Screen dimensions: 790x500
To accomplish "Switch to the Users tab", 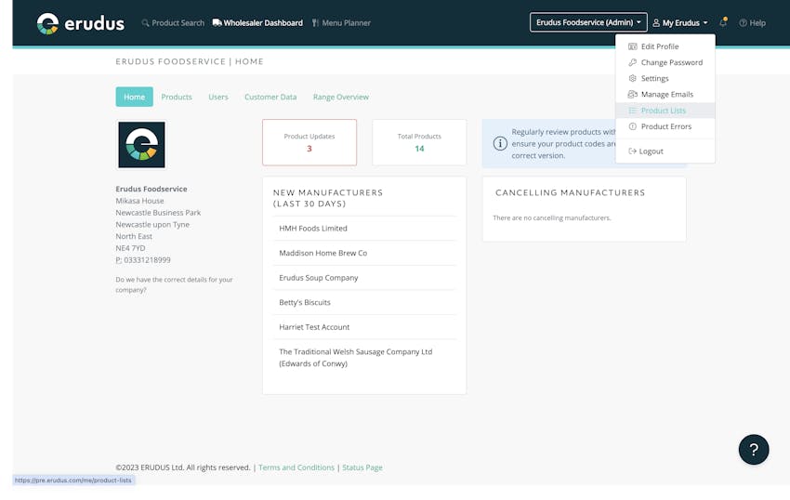I will click(218, 97).
